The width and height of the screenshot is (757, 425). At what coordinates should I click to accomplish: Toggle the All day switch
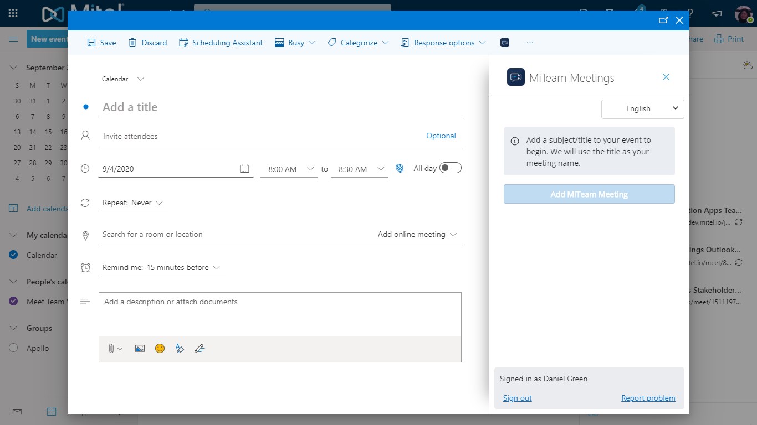click(x=451, y=168)
